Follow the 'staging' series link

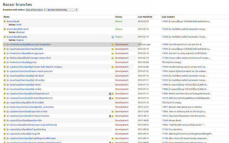coord(20,40)
